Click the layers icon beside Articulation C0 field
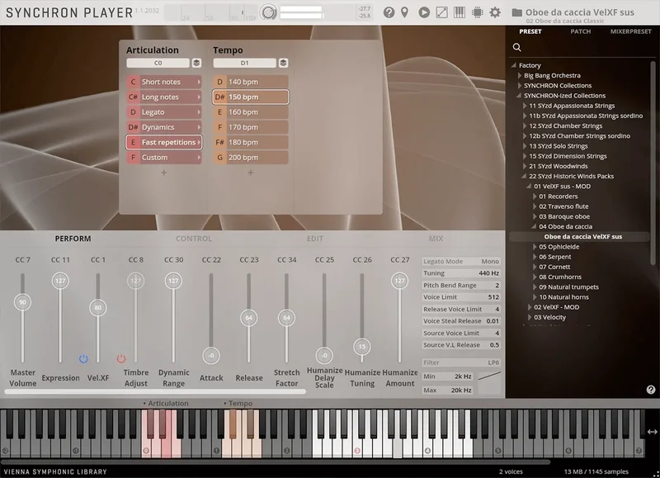 point(196,63)
